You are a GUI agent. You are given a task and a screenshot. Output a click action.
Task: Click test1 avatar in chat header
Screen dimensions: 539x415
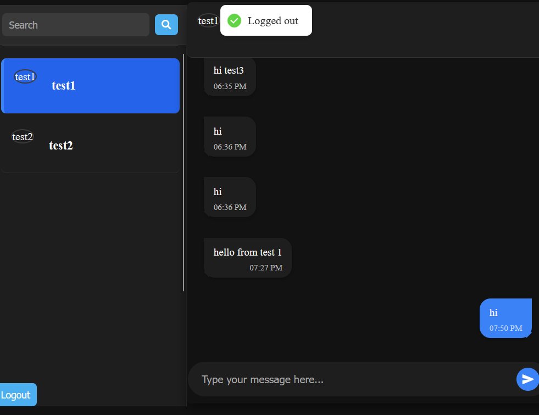pyautogui.click(x=208, y=21)
